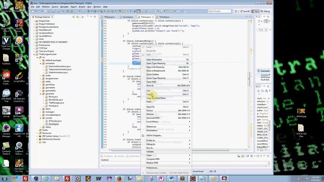Collapse the animation package node
The width and height of the screenshot is (324, 182).
[40, 63]
